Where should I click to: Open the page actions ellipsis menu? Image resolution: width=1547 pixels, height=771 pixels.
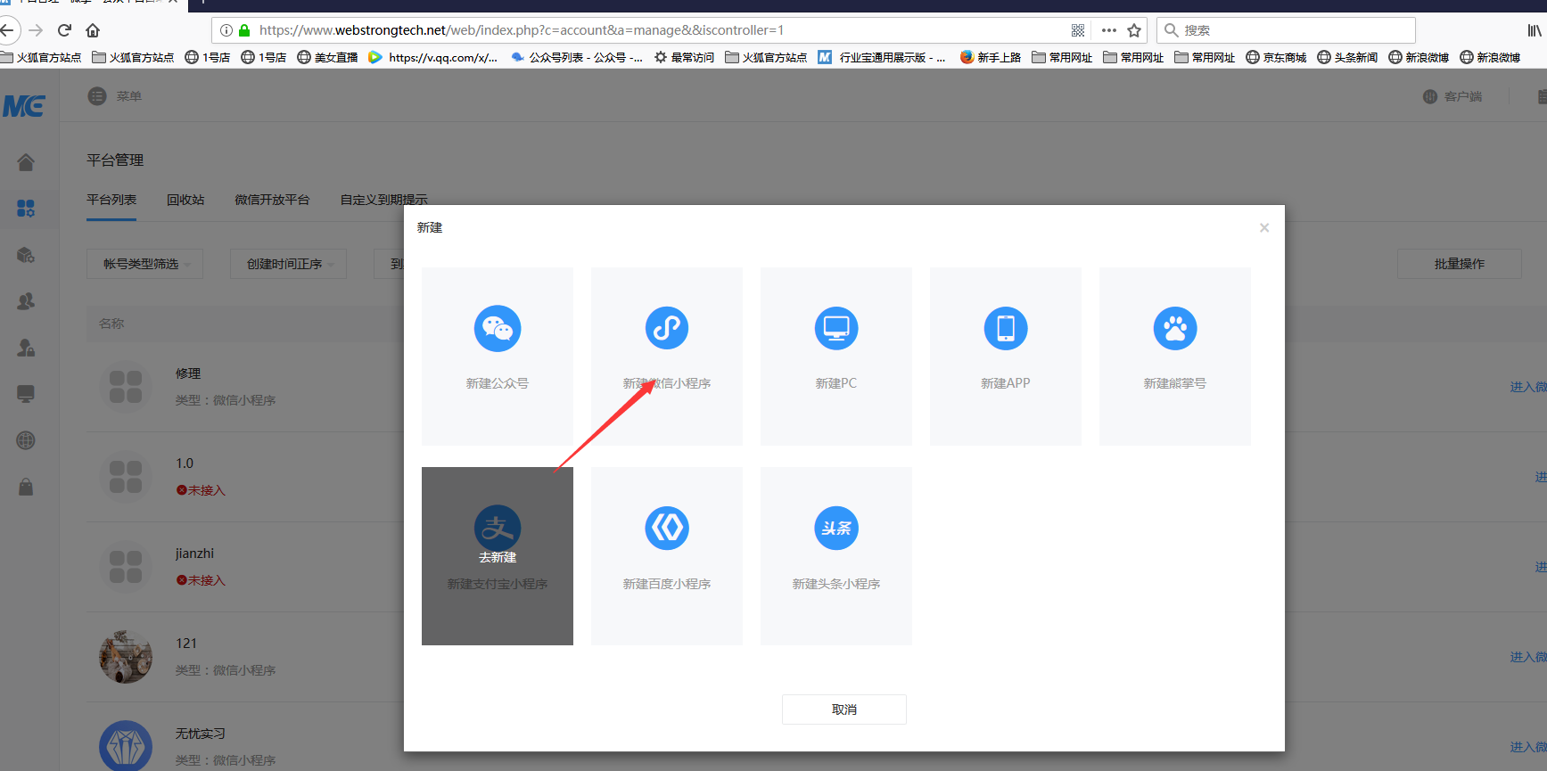tap(1108, 30)
